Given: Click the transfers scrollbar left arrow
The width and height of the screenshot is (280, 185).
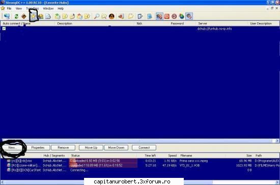Looking at the screenshot, I should [x=3, y=182].
